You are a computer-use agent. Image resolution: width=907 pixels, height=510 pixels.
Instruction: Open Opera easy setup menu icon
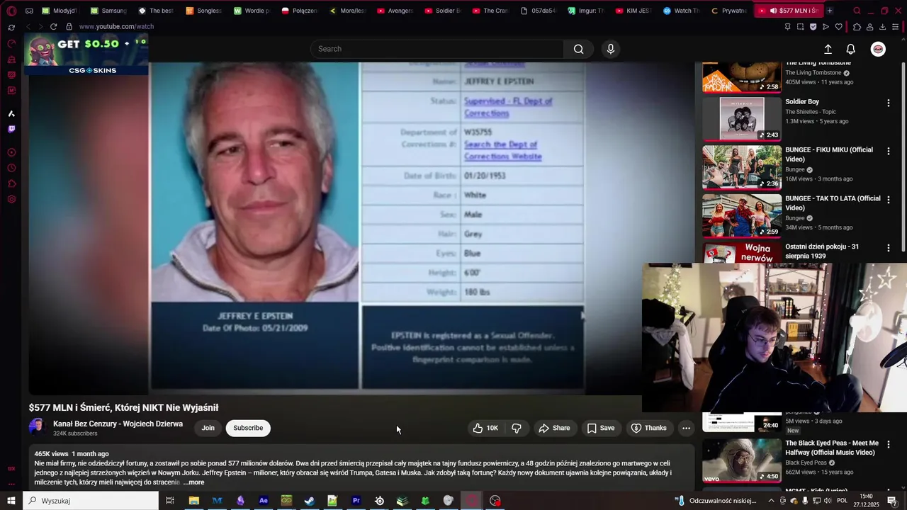point(896,27)
